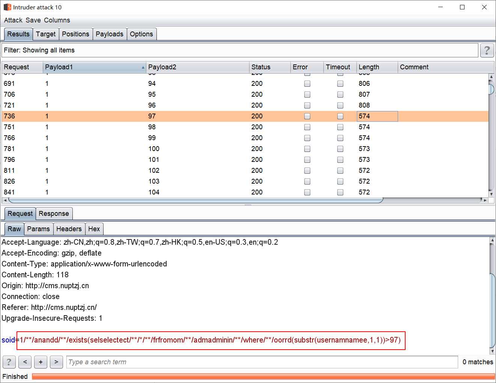Select the Request message tab
Screen dimensions: 496x383
point(20,214)
